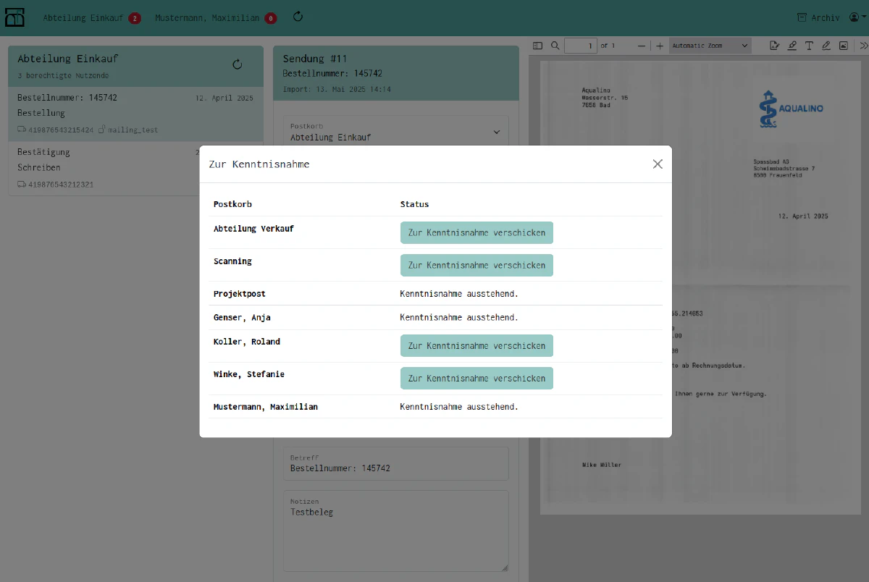Select the PDF add image tool
This screenshot has width=869, height=582.
pos(844,46)
